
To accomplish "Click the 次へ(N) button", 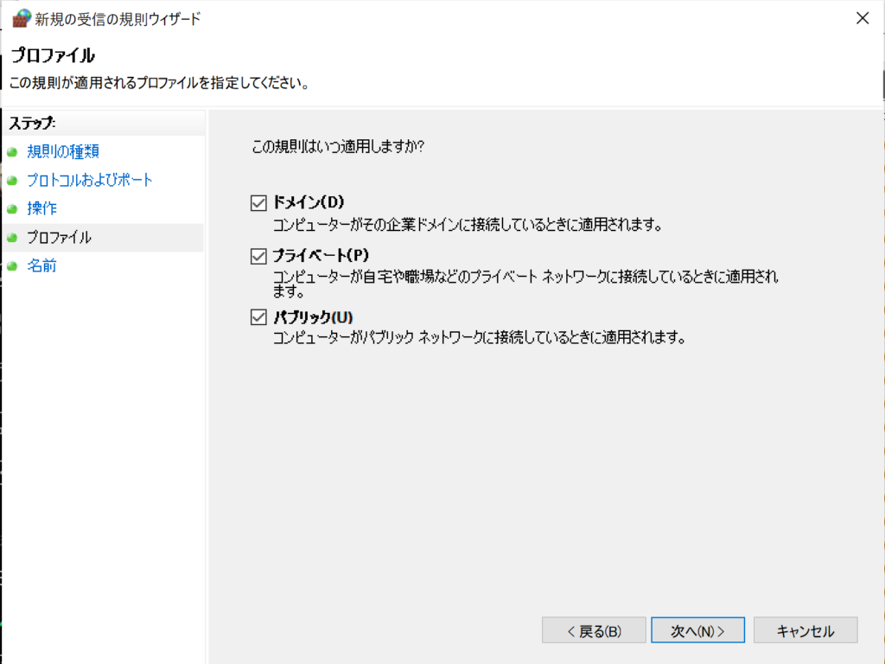I will 697,630.
